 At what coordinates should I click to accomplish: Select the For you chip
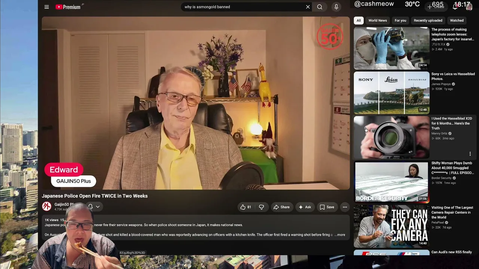tap(400, 21)
